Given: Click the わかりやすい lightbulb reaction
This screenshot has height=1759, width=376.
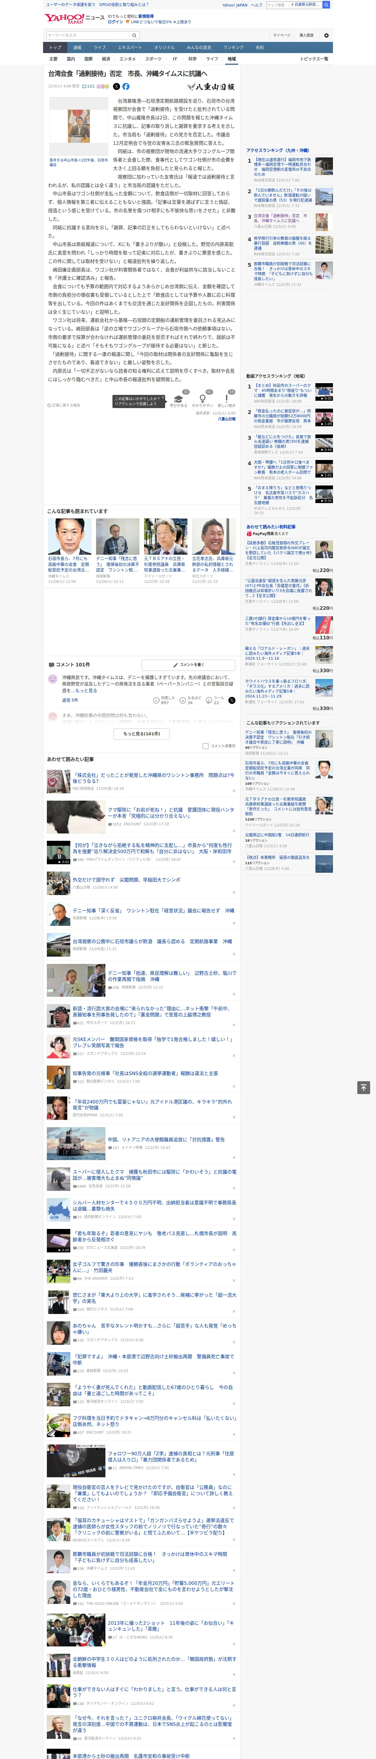Looking at the screenshot, I should tap(203, 398).
